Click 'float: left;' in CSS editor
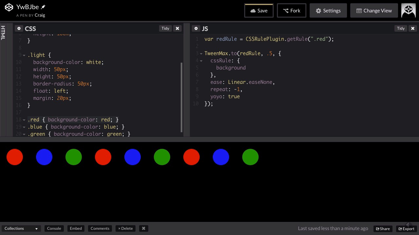The height and width of the screenshot is (235, 419). (x=51, y=91)
